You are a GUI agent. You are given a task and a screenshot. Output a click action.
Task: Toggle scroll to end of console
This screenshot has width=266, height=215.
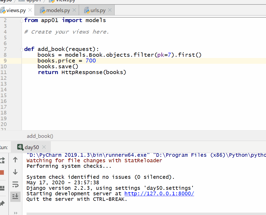(x=15, y=197)
